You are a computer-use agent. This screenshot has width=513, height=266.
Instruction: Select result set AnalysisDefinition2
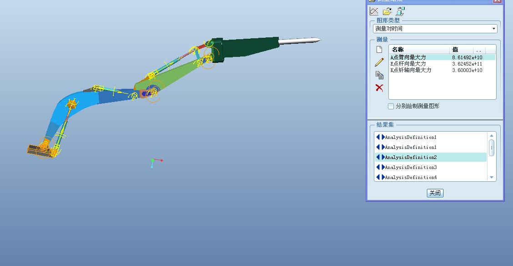pos(431,157)
